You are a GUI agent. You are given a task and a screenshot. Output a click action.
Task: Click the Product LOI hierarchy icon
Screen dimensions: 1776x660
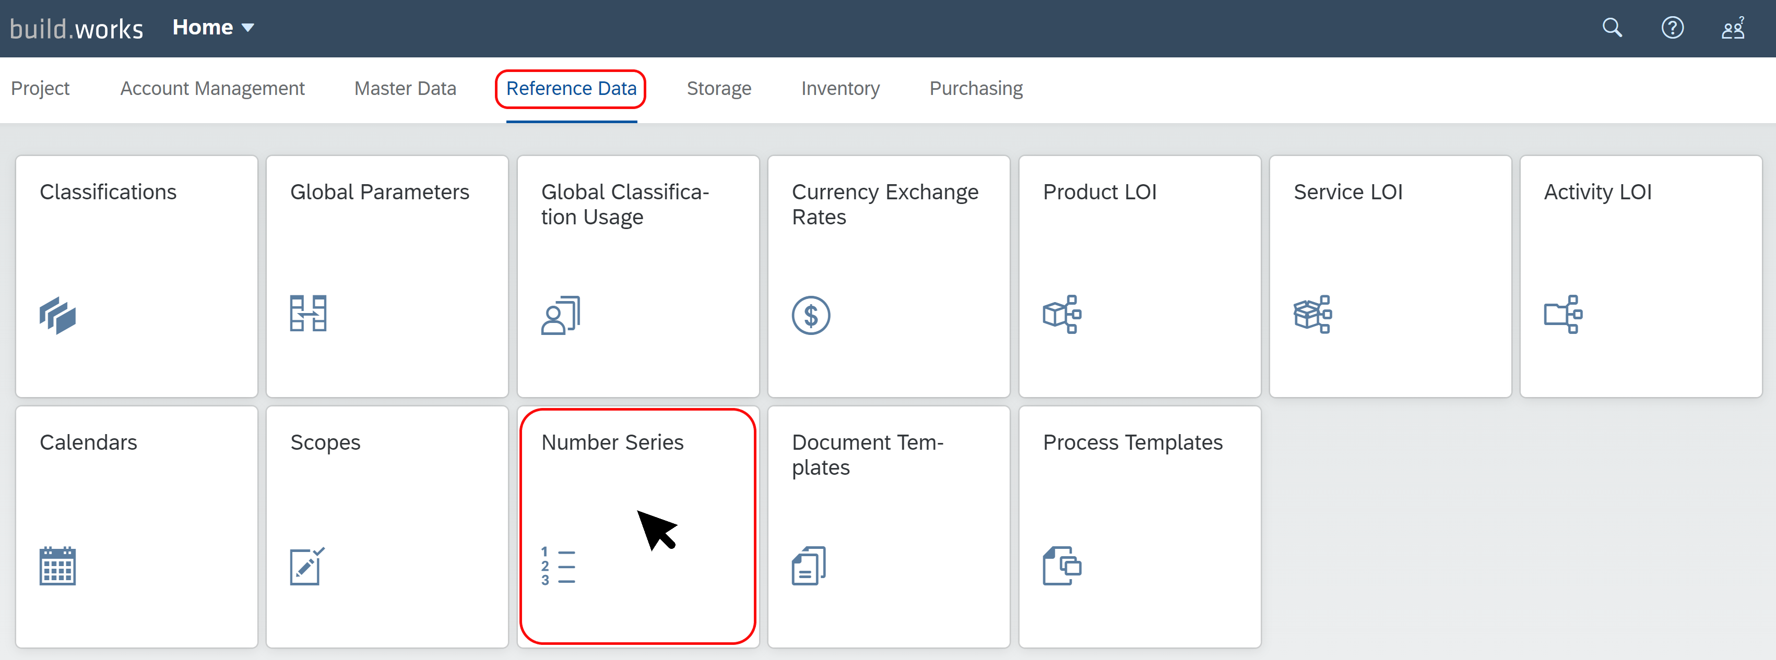click(x=1062, y=315)
